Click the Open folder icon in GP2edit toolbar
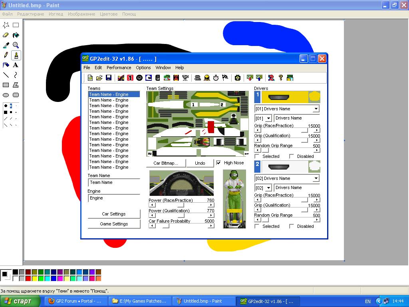Viewport: 409px width, 307px height. click(x=99, y=78)
